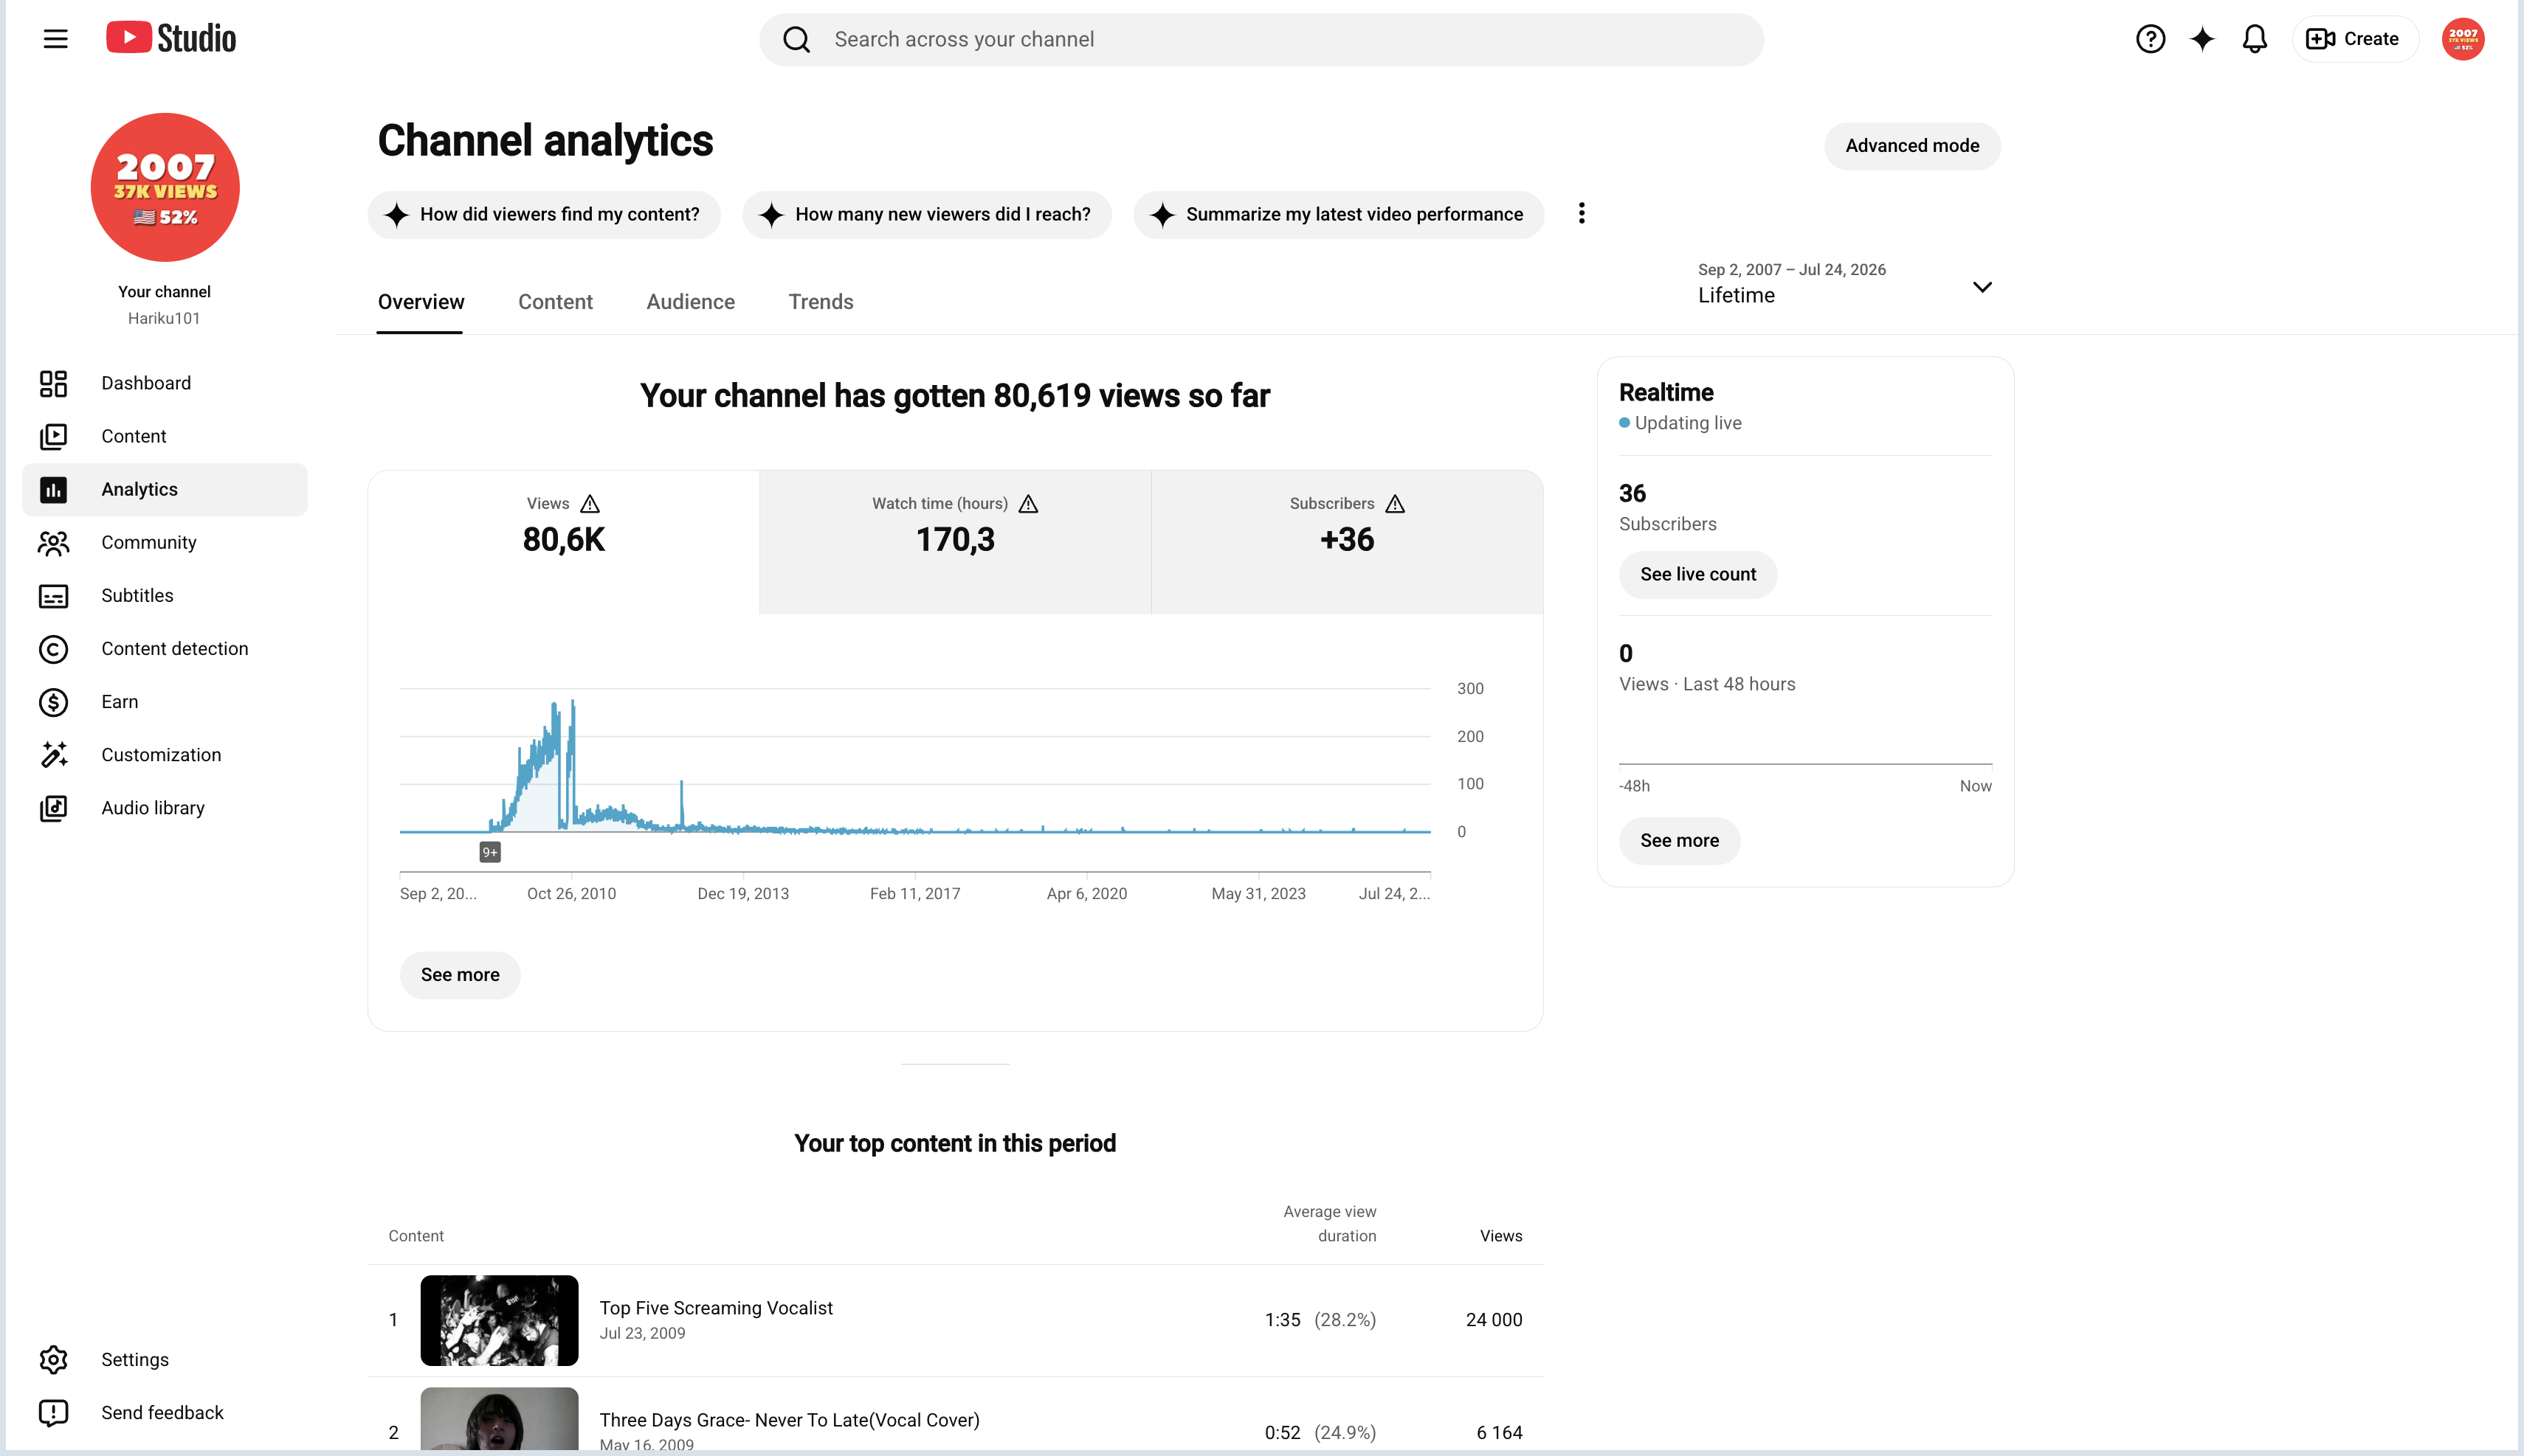Open the Help question mark icon
The height and width of the screenshot is (1456, 2524).
click(2150, 39)
